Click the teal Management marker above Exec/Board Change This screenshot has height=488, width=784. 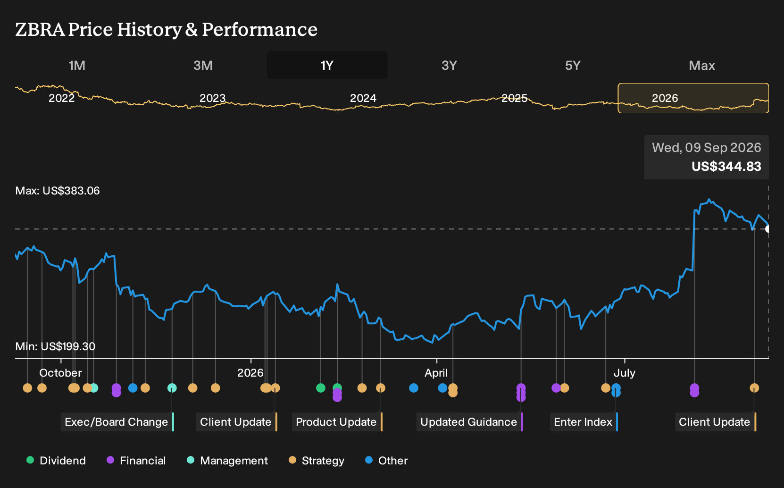pyautogui.click(x=172, y=388)
